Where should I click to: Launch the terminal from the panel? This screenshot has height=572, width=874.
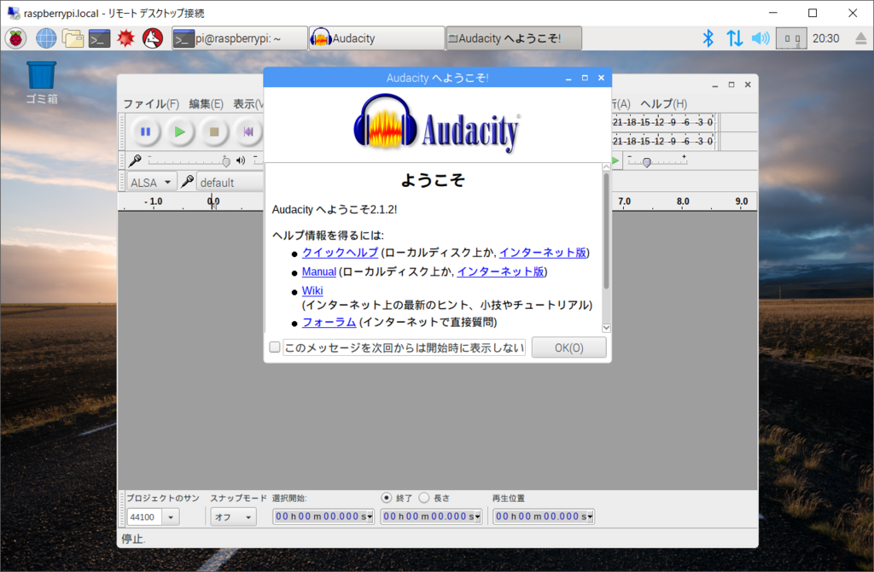[x=99, y=38]
